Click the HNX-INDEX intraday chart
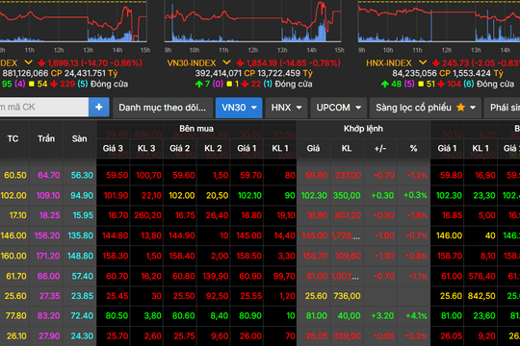This screenshot has width=520, height=346. point(439,21)
